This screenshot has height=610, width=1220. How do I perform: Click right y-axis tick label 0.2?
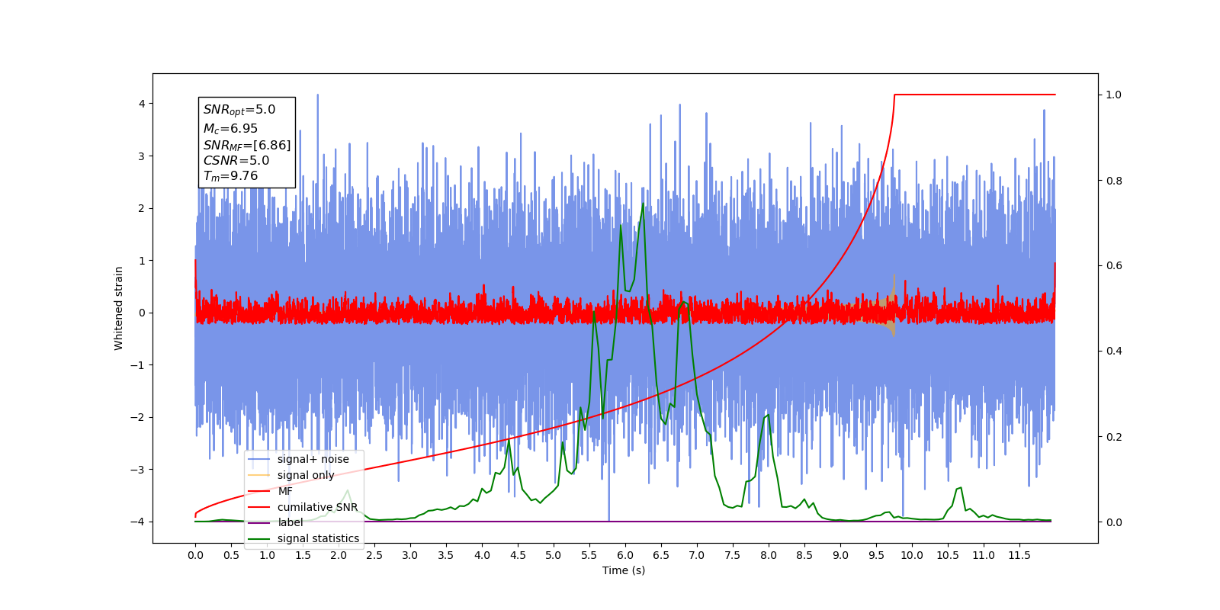point(1114,437)
